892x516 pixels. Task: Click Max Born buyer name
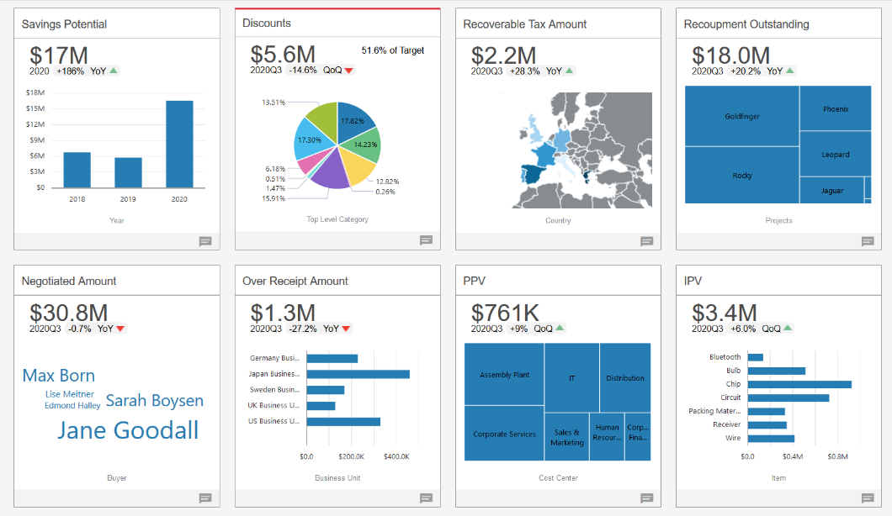[x=59, y=376]
